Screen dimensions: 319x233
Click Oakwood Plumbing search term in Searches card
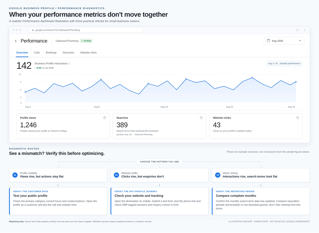pyautogui.click(x=143, y=135)
